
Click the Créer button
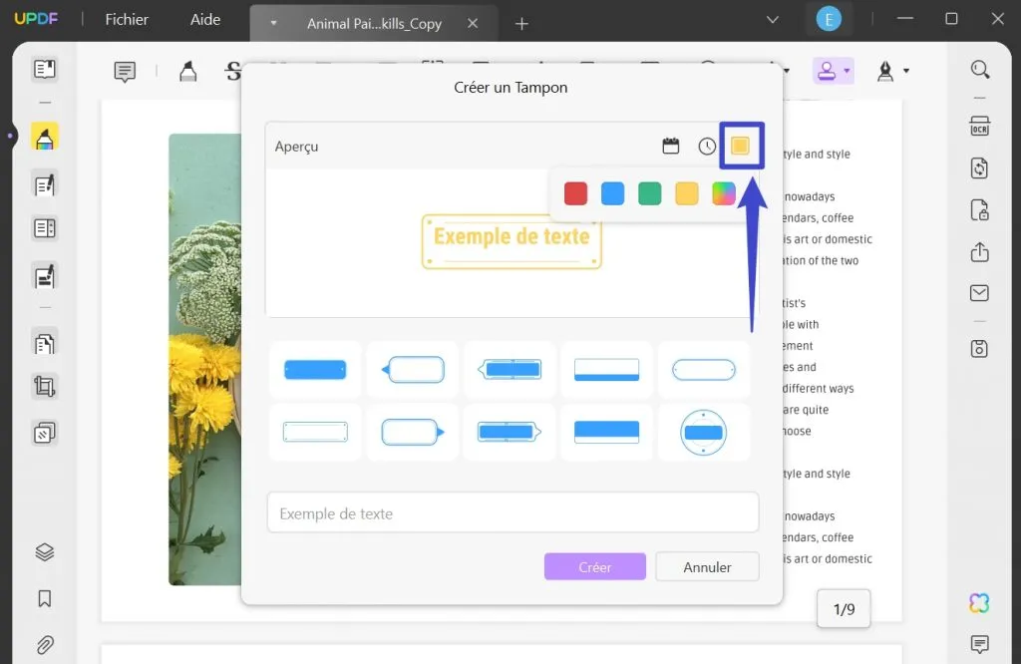click(x=595, y=567)
